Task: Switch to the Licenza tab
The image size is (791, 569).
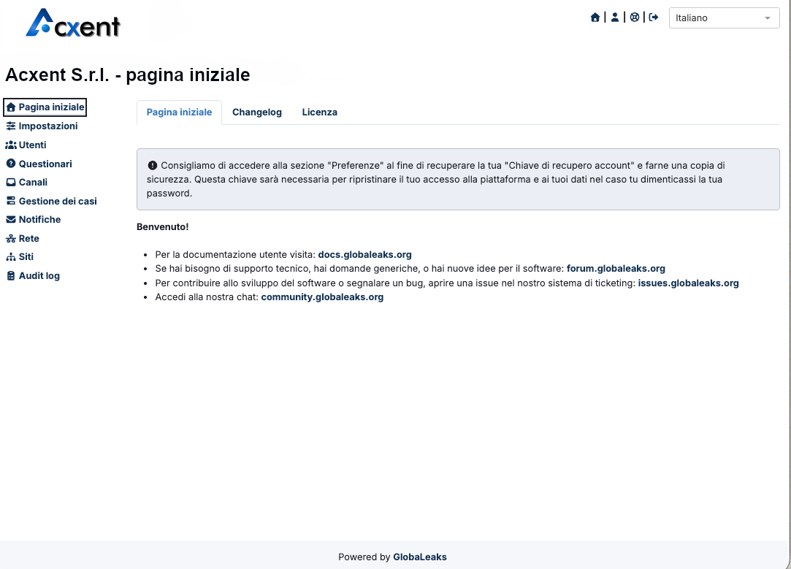Action: [320, 112]
